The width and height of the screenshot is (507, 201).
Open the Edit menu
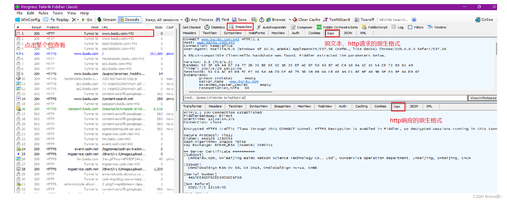coord(30,13)
